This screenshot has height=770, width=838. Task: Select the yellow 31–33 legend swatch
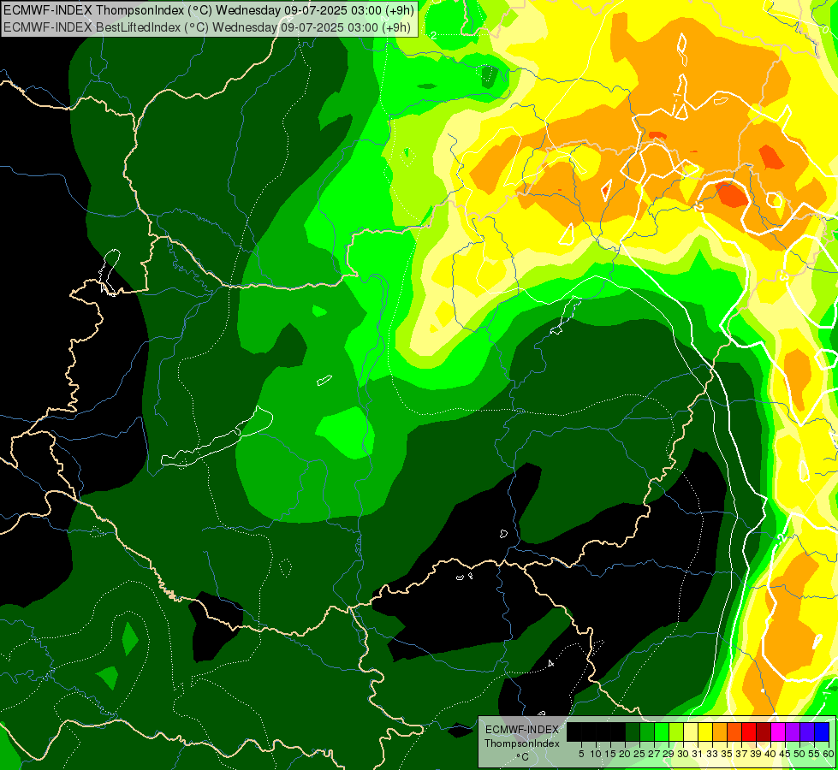(x=705, y=731)
